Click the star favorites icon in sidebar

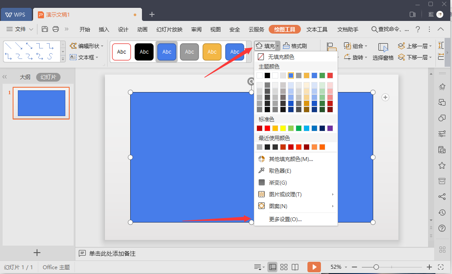442,165
